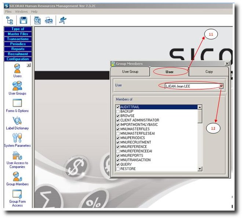Click the save floppy disk toolbar icon
Screen dimensions: 243x219
(x=23, y=21)
